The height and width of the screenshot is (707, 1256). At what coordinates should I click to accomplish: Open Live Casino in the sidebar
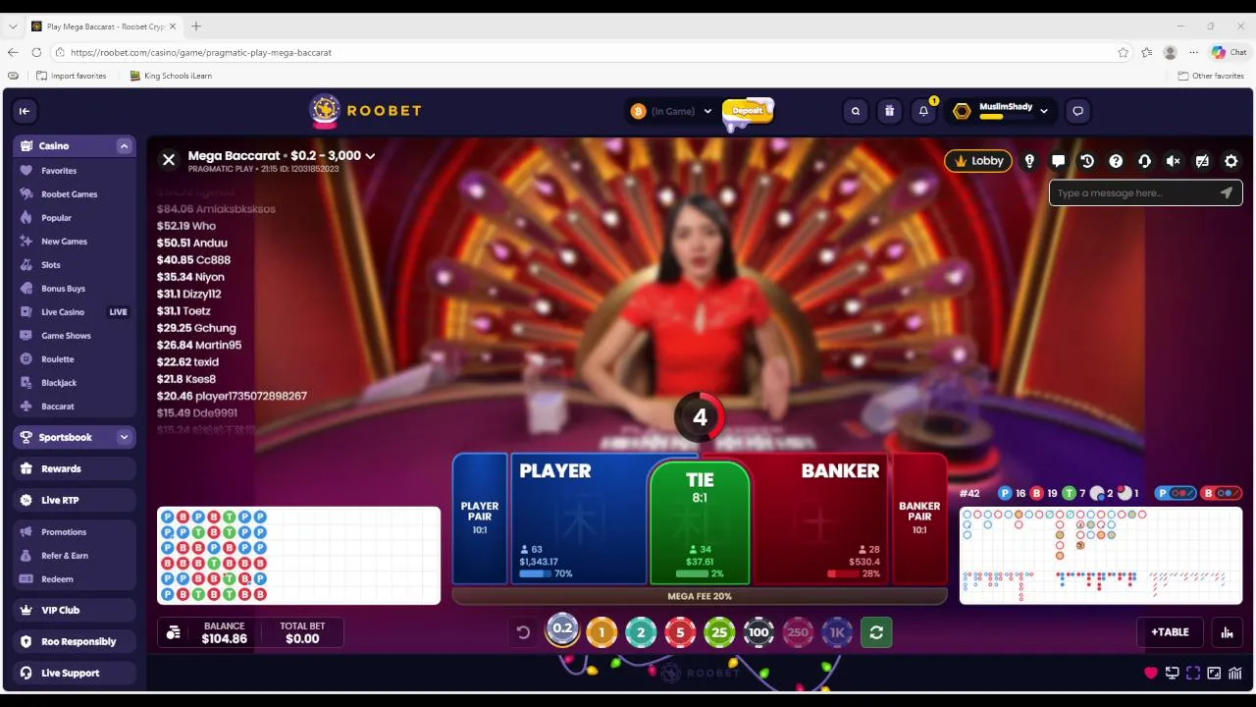point(63,312)
